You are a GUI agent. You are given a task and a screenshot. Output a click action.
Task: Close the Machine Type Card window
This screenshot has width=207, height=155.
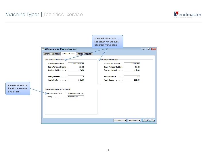154,49
